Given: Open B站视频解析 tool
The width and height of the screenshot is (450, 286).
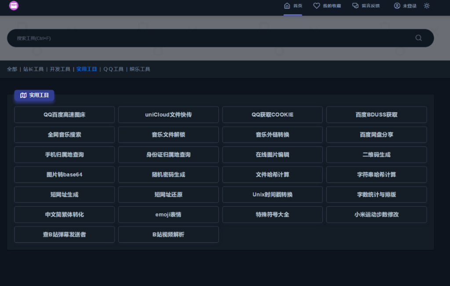Looking at the screenshot, I should (168, 235).
